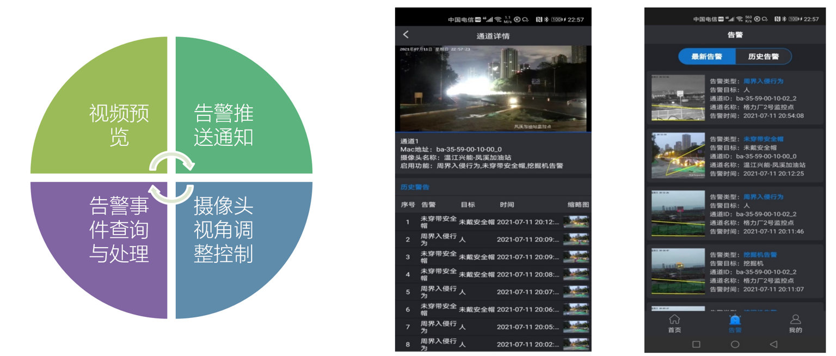Open thumbnail of 未穿带安全帽 alarm card

coord(678,156)
